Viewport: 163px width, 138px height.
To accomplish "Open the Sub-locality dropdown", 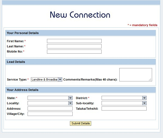I will 124,103.
